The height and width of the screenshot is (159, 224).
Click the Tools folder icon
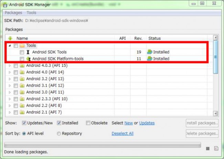click(x=22, y=46)
